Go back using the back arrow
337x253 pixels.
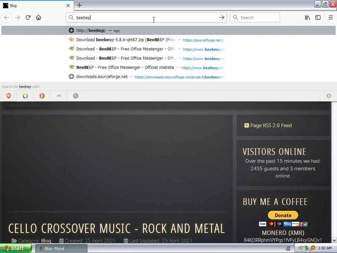click(x=7, y=17)
